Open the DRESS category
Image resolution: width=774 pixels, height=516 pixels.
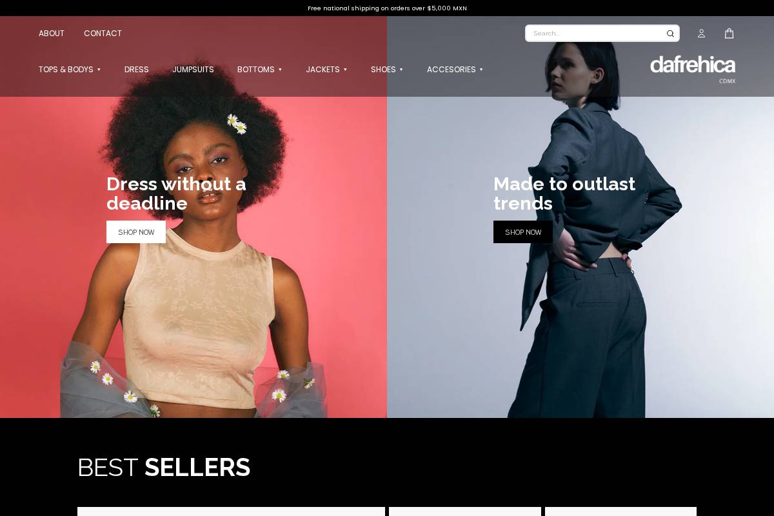pyautogui.click(x=137, y=70)
